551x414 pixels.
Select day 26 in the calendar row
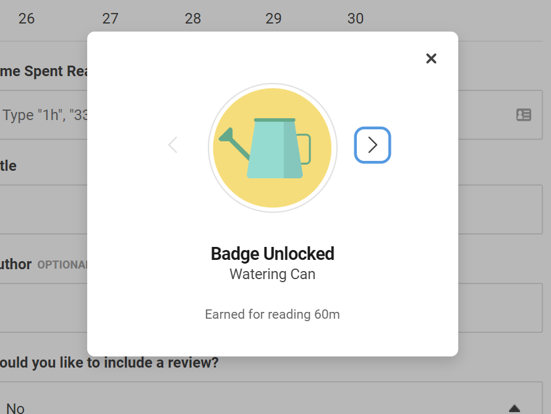click(x=27, y=19)
